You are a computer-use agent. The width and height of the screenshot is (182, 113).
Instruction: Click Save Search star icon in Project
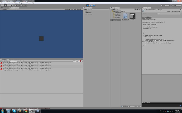point(140,9)
